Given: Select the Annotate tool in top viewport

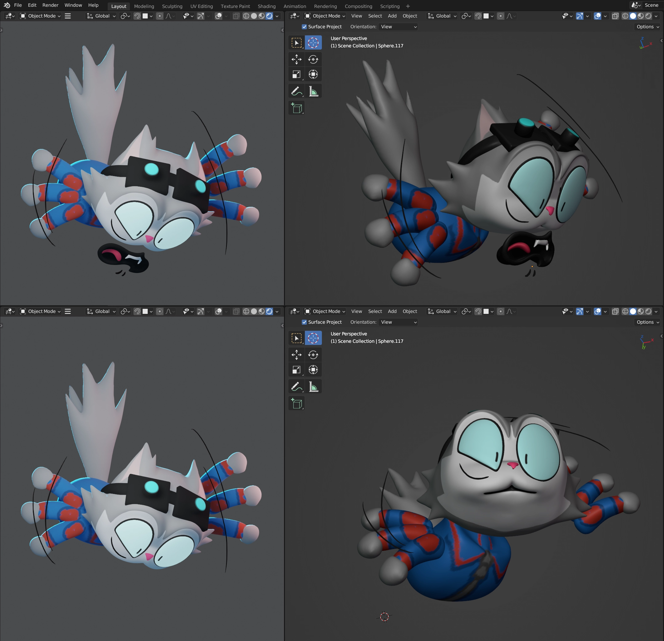Looking at the screenshot, I should tap(296, 91).
